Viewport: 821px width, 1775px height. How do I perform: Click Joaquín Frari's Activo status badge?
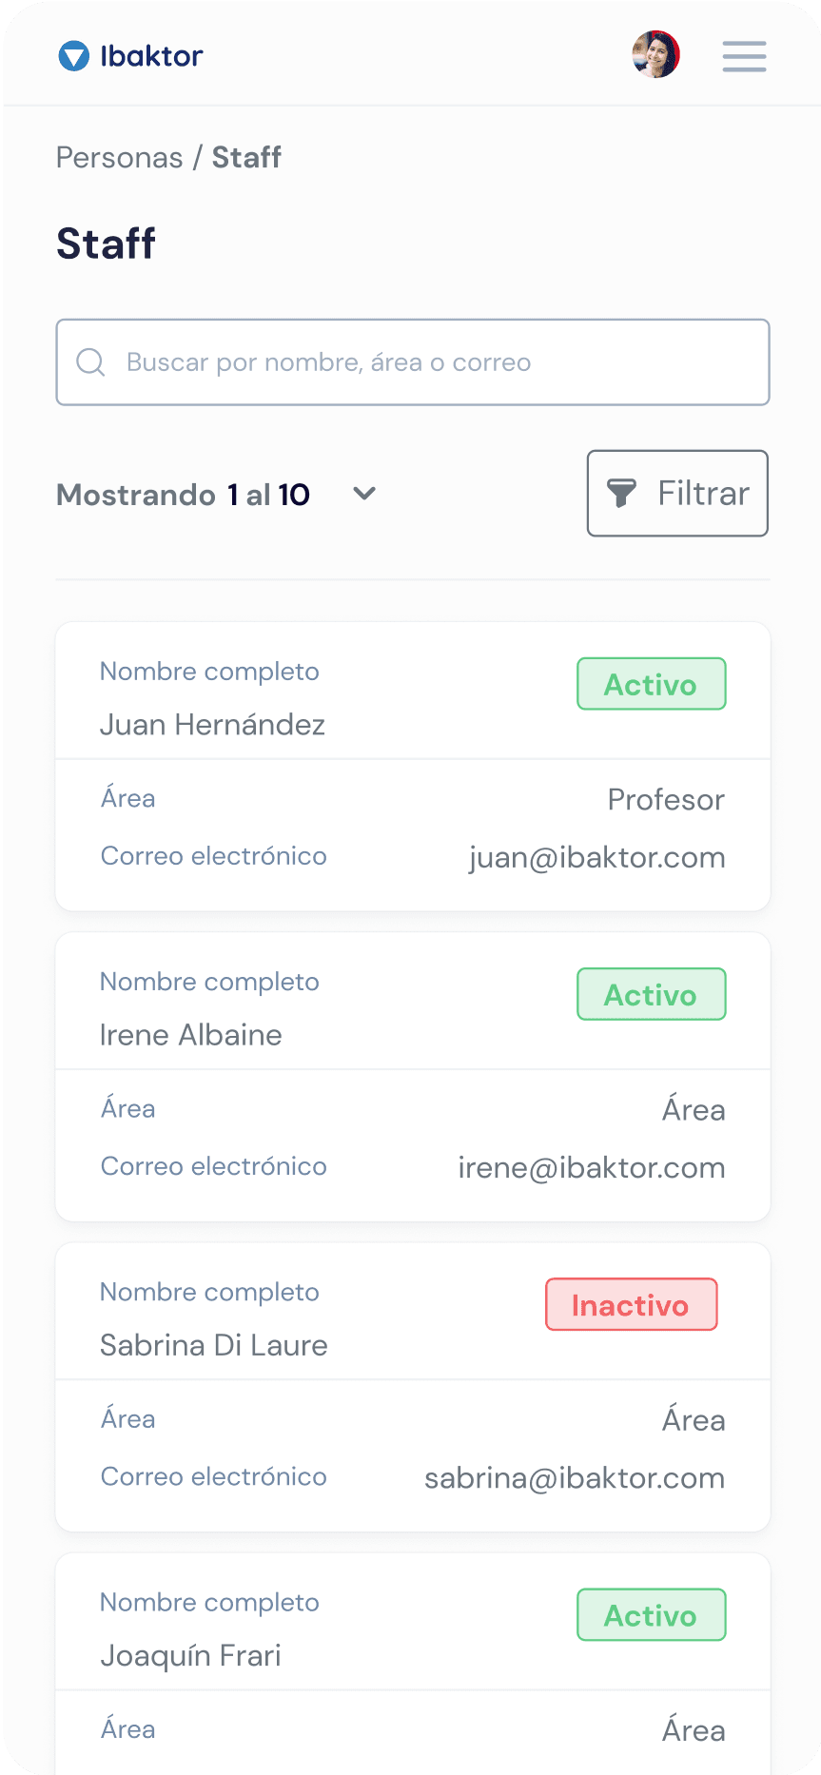click(x=651, y=1614)
